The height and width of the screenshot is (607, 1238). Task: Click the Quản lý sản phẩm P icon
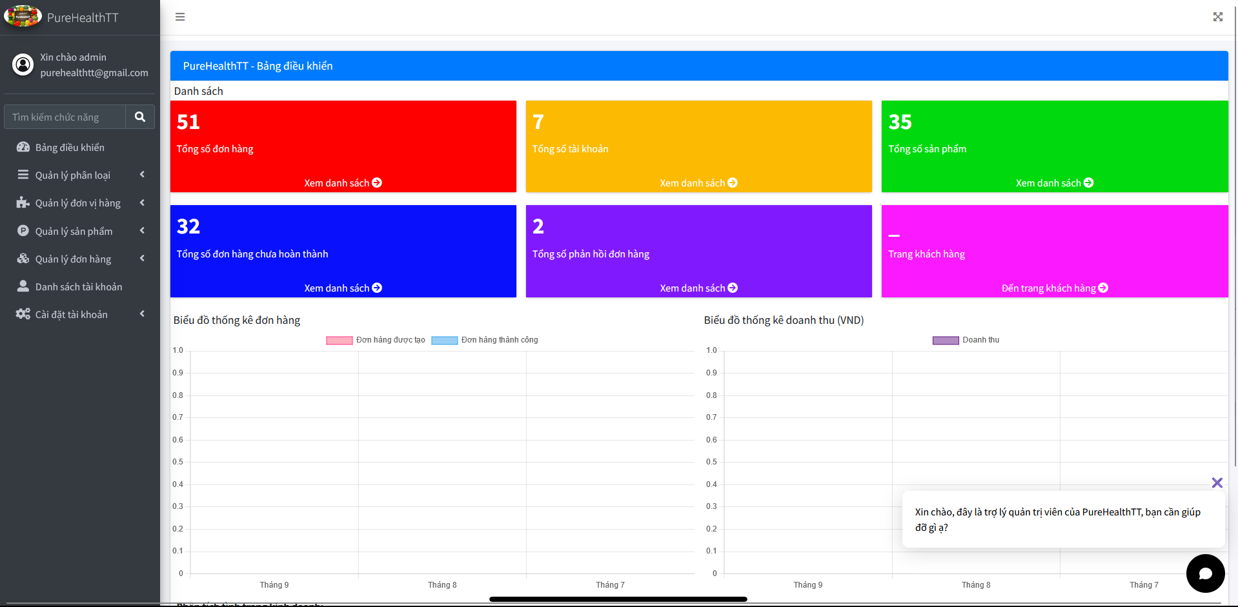pyautogui.click(x=23, y=231)
